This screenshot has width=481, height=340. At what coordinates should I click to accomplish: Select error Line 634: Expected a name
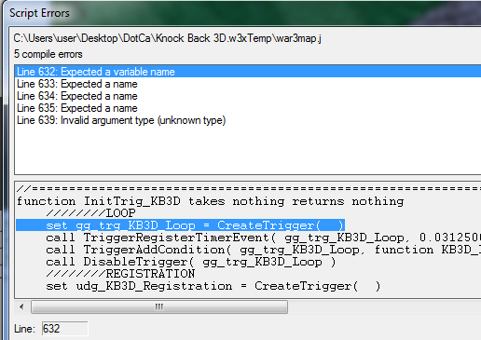click(x=77, y=96)
